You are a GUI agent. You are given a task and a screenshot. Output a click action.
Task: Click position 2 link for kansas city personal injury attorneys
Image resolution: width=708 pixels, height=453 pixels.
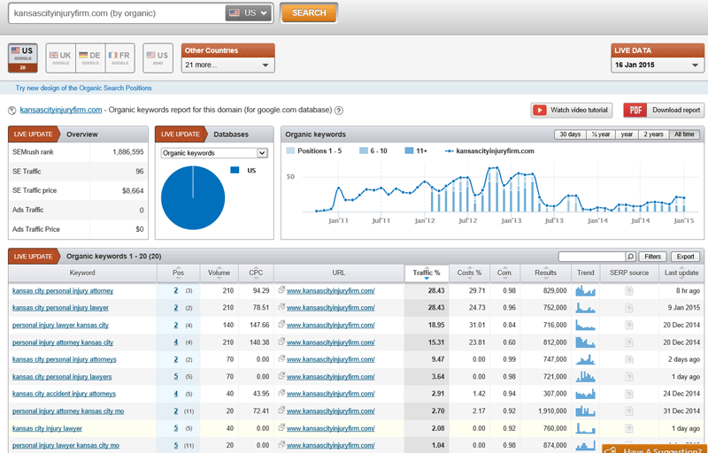(176, 359)
